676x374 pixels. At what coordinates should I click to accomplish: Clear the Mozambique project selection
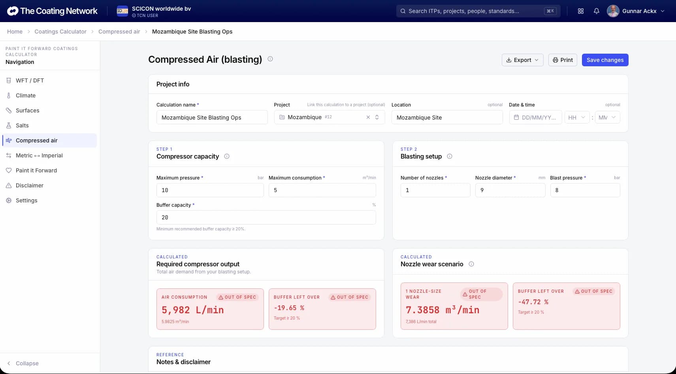368,117
